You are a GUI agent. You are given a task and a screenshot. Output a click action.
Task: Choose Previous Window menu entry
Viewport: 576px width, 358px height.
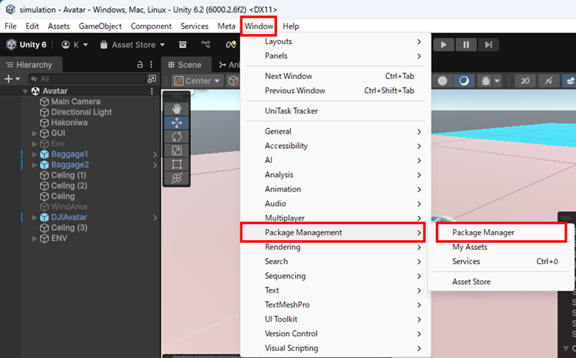335,90
